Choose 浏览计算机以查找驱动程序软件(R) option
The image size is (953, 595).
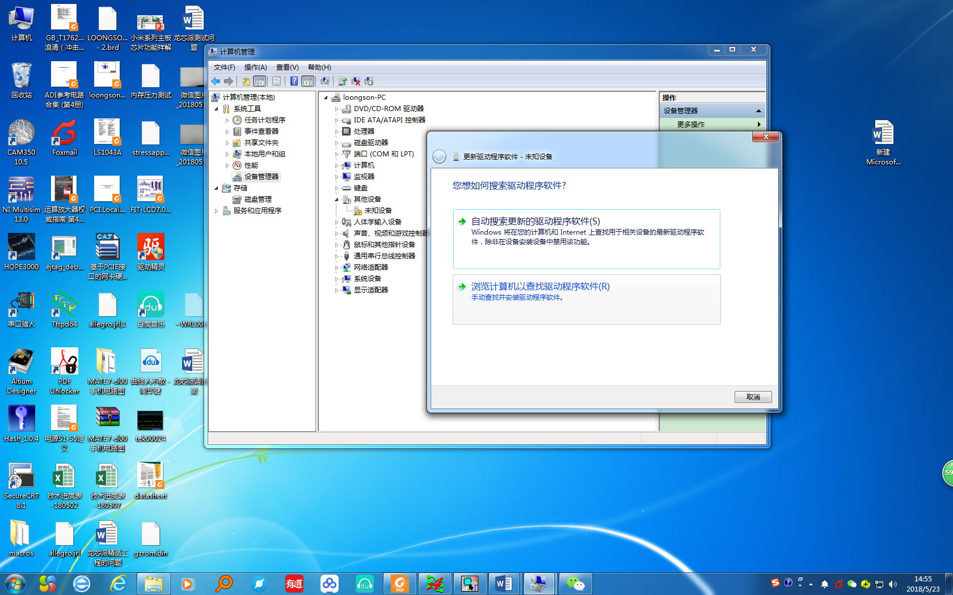pos(587,299)
